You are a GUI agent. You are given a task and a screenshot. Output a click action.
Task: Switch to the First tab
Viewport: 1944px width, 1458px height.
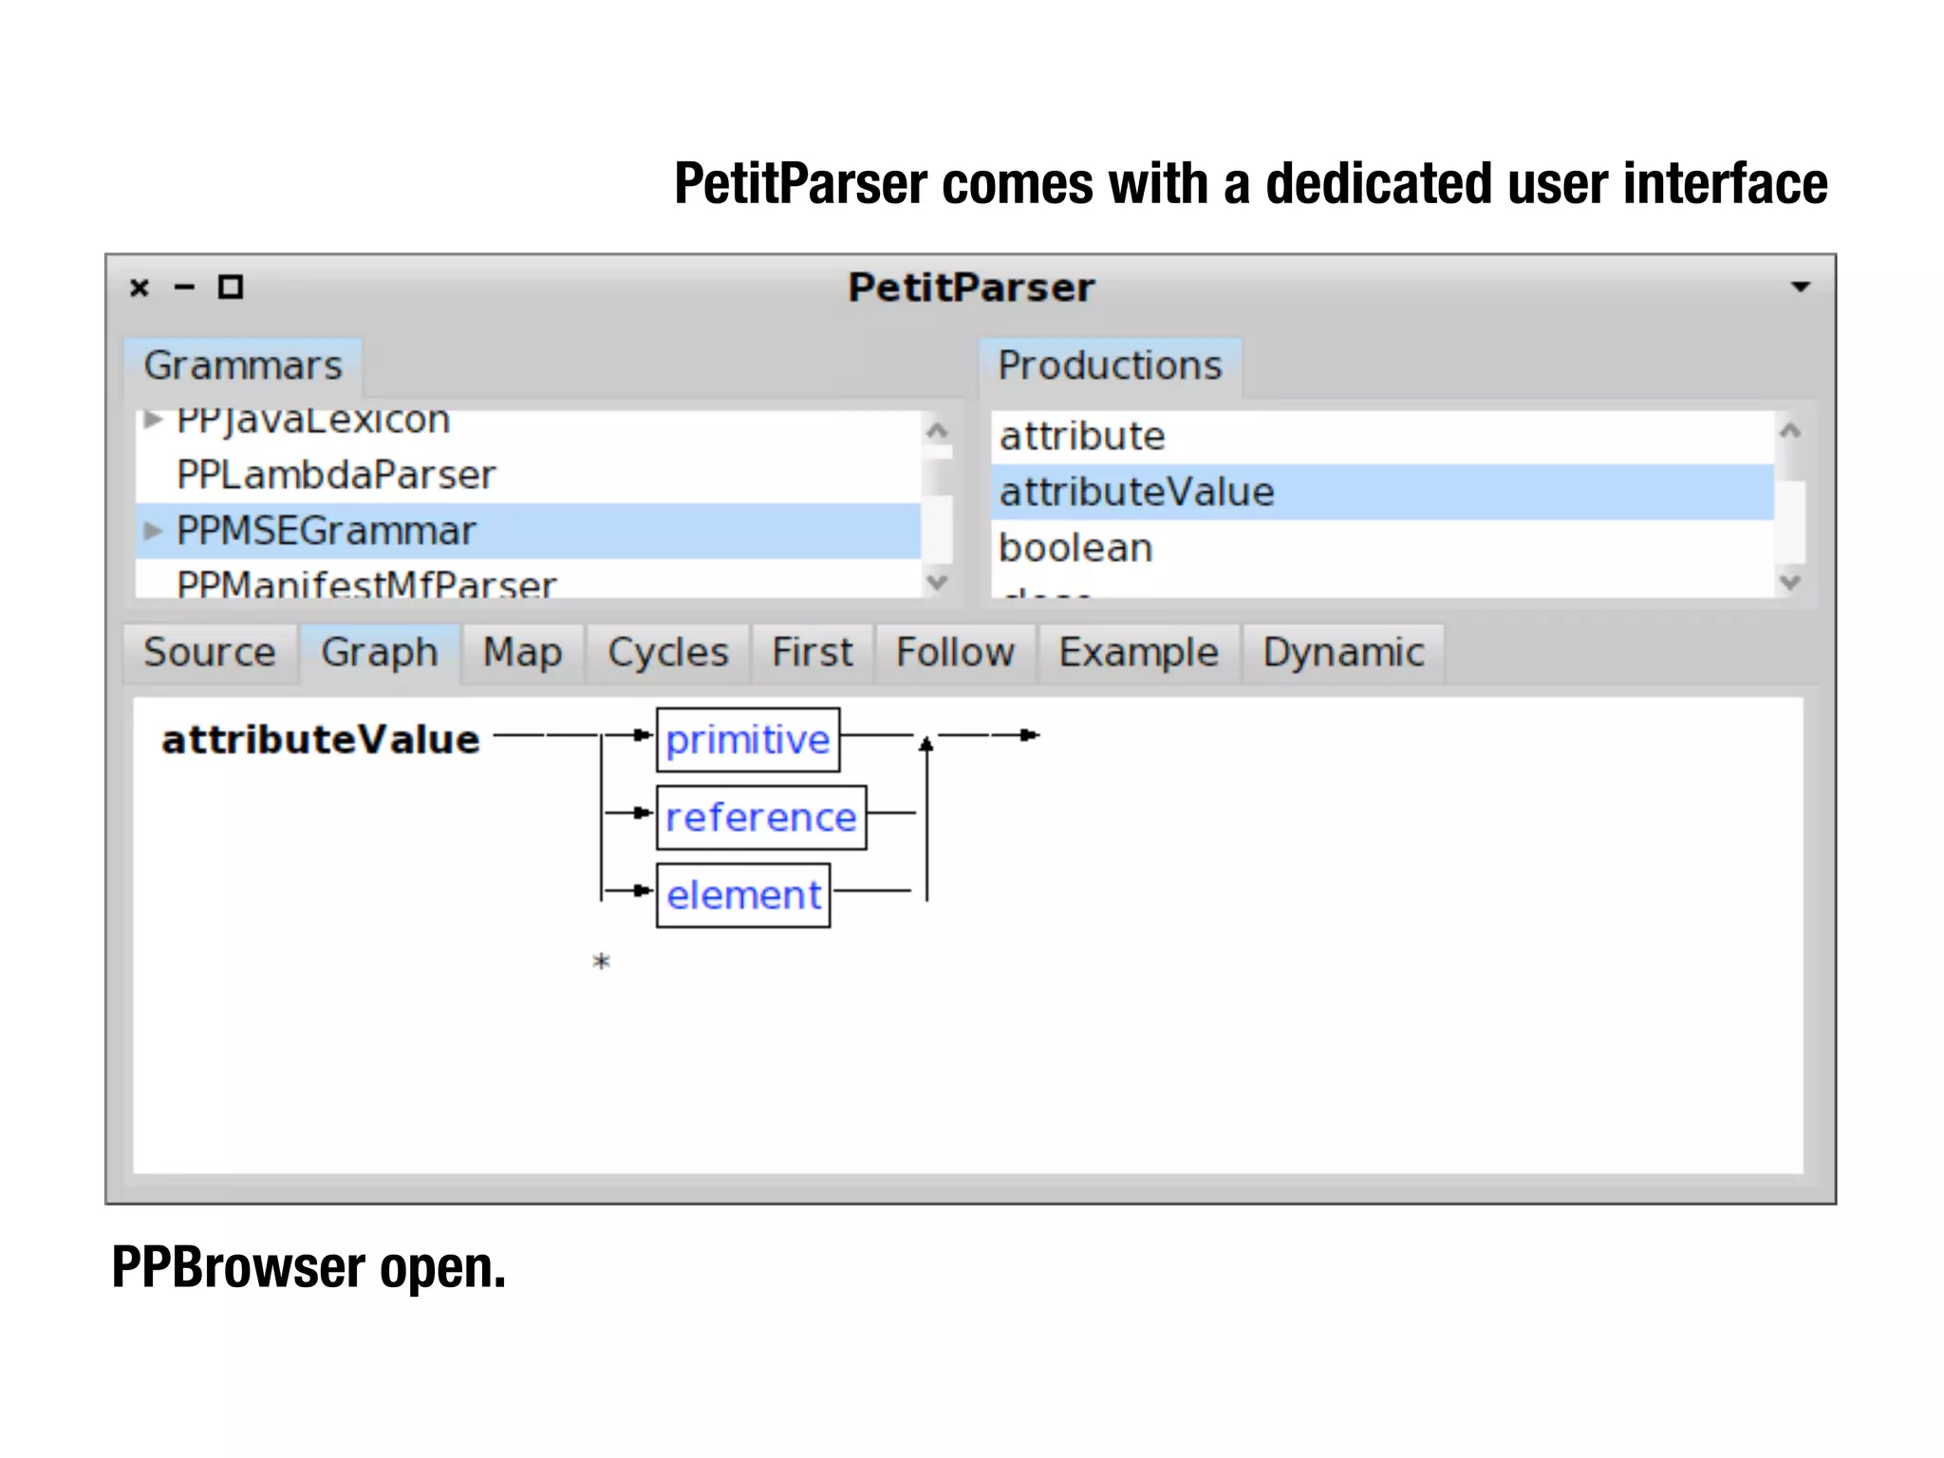[812, 653]
